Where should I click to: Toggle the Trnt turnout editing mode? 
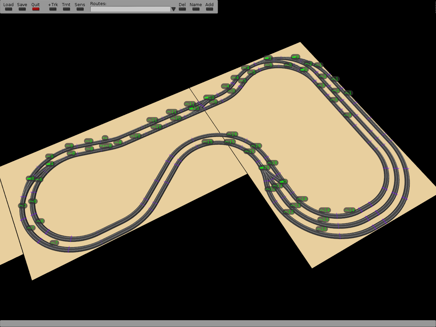tap(66, 9)
